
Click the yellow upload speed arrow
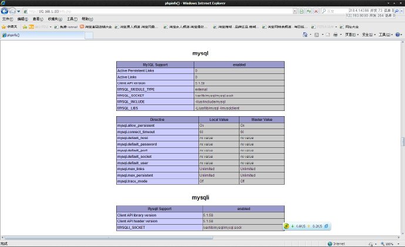309,226
